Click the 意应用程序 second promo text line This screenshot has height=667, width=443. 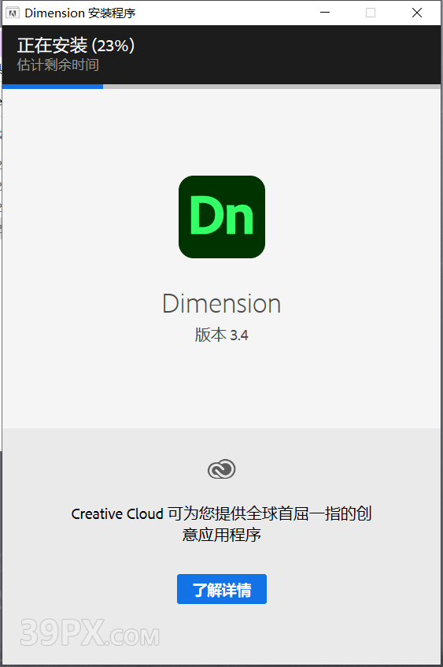222,535
